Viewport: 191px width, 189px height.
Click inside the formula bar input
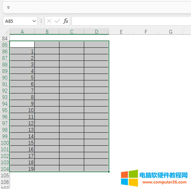131,21
